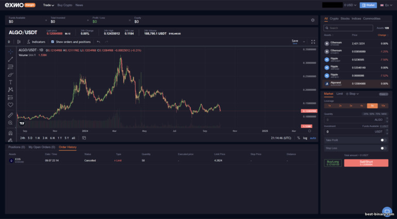Switch to the Crypto assets tab

click(334, 19)
